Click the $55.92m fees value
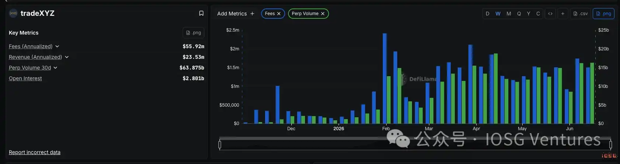This screenshot has width=620, height=164. pyautogui.click(x=193, y=46)
